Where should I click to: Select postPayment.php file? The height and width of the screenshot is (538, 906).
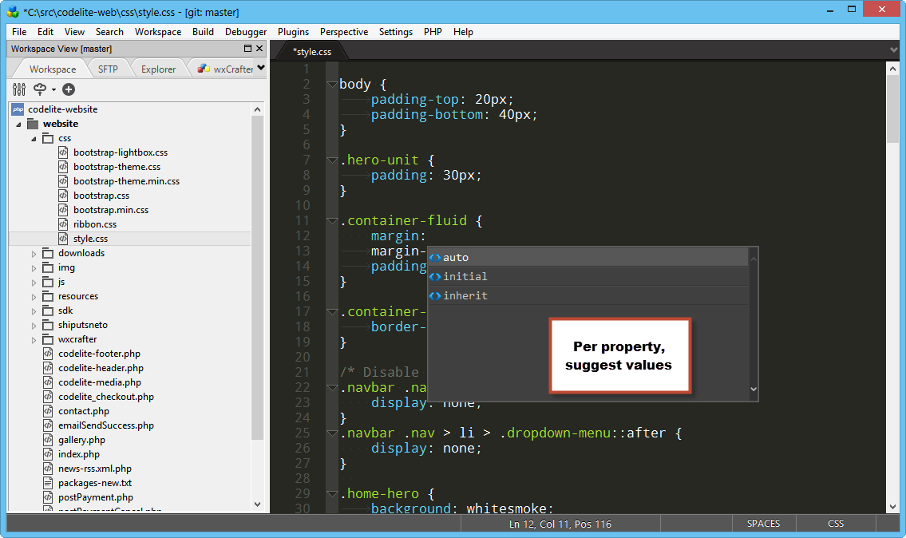pyautogui.click(x=95, y=497)
